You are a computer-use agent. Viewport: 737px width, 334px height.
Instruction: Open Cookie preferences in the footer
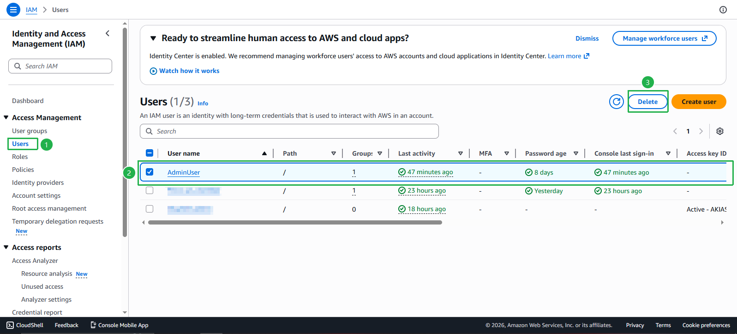(x=706, y=325)
